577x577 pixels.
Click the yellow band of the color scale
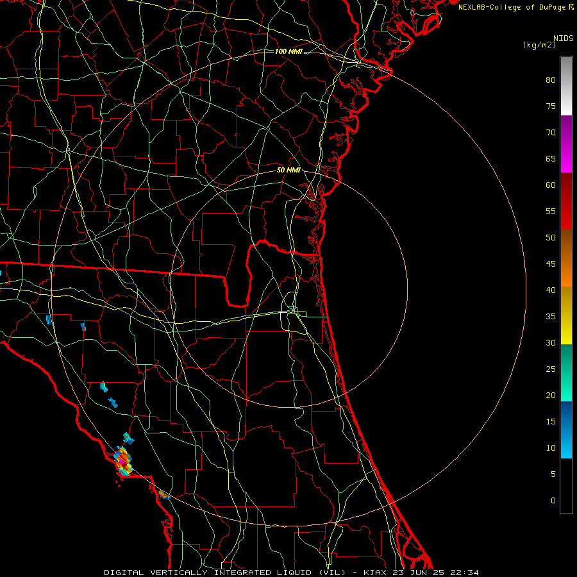tap(566, 317)
